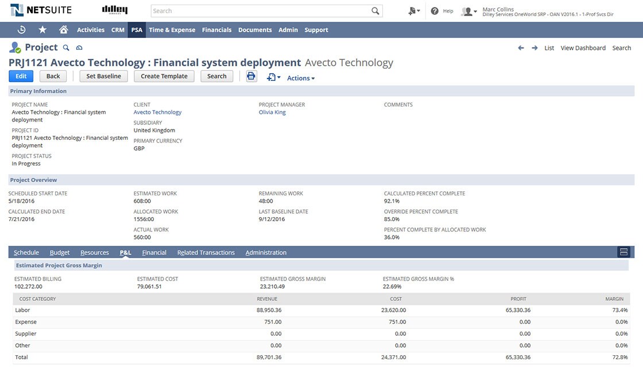Image resolution: width=643 pixels, height=373 pixels.
Task: Click the Estimated Gross Margin % value 22.69%
Action: click(392, 286)
